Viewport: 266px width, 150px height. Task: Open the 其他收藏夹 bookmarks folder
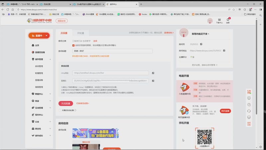250,14
